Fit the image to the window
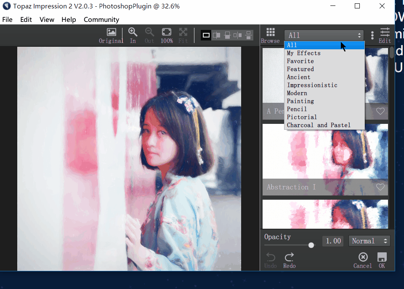 183,35
